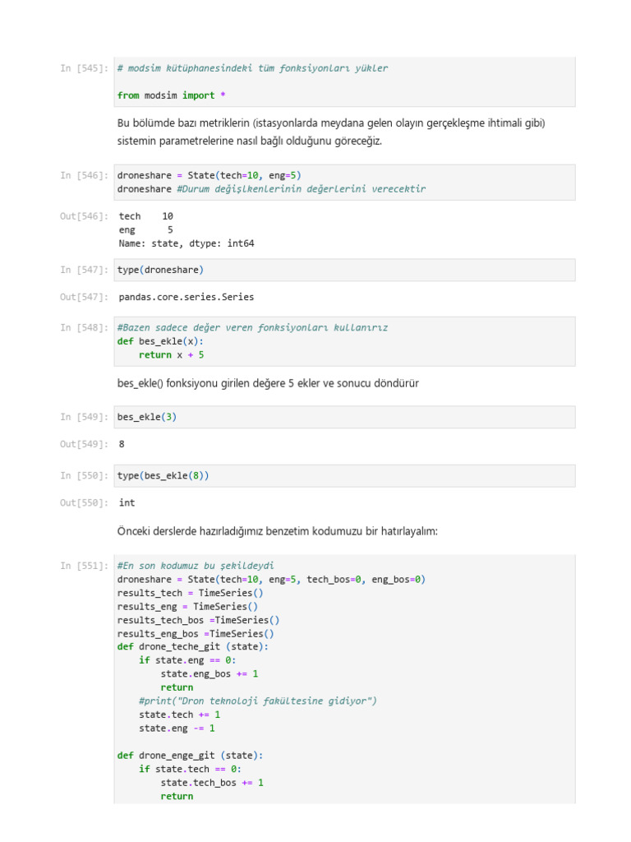Click the Out[547] output prompt
Image resolution: width=631 pixels, height=842 pixels.
point(84,297)
